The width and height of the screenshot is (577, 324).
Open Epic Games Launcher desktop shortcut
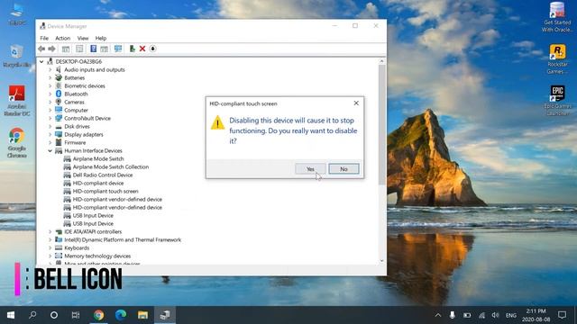(x=557, y=101)
